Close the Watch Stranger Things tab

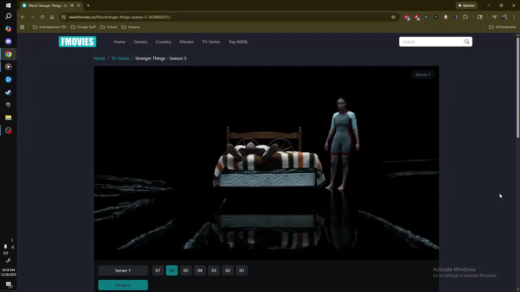78,6
